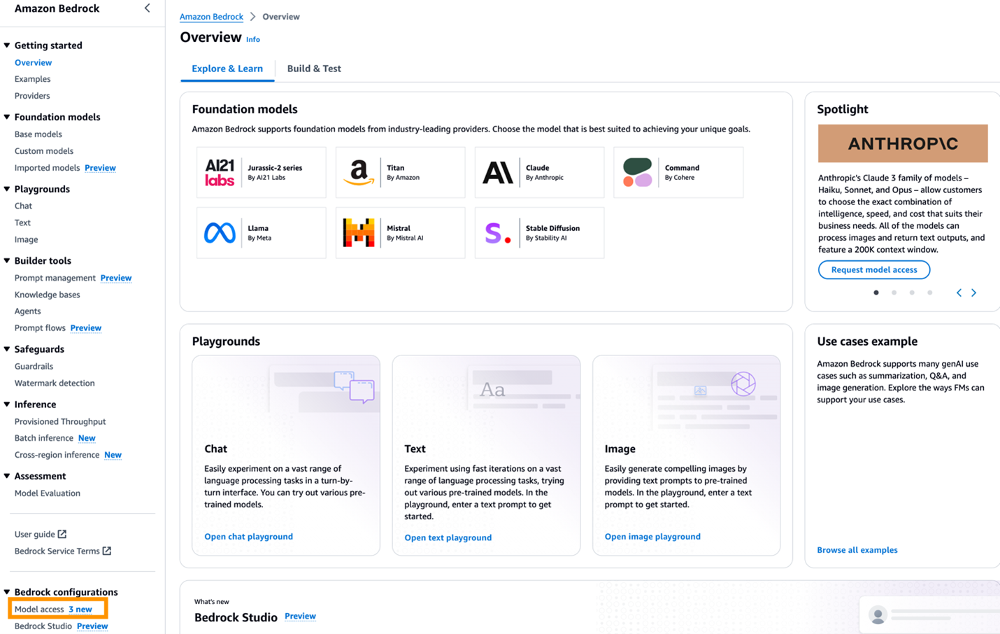Open Providers in the sidebar
The image size is (1000, 634).
click(32, 96)
